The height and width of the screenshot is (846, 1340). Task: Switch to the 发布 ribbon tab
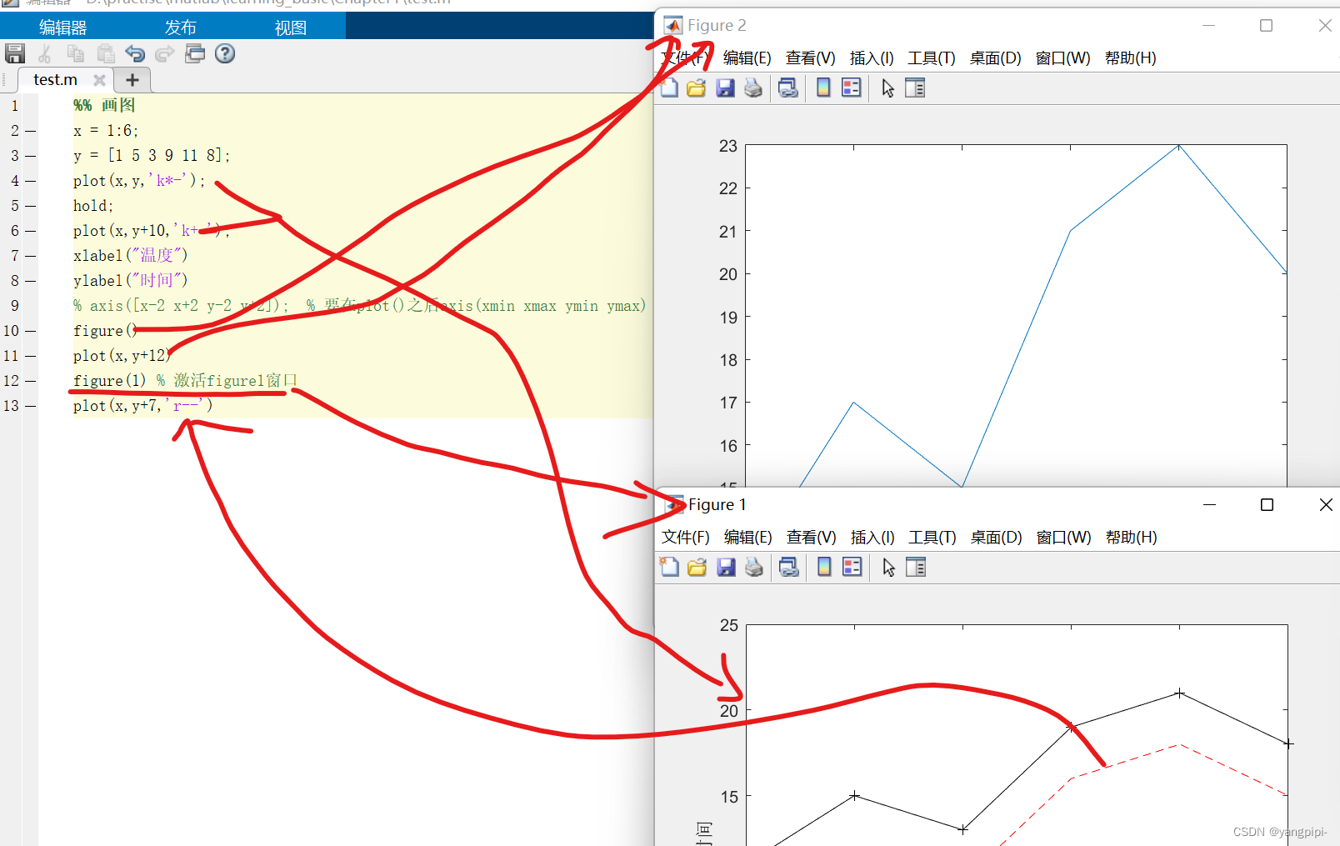(x=181, y=28)
